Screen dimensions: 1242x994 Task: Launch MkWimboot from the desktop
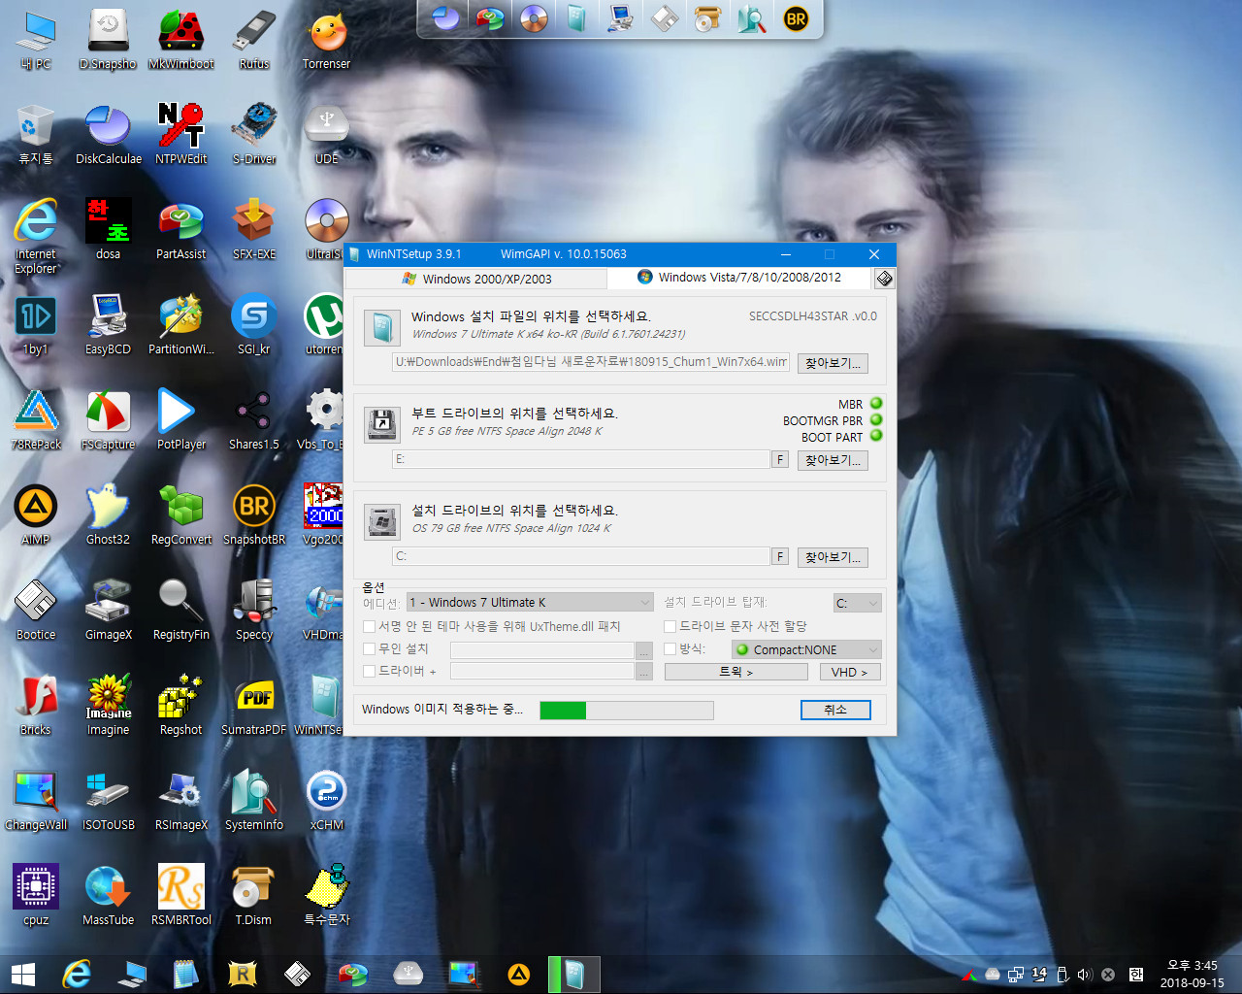pos(181,39)
